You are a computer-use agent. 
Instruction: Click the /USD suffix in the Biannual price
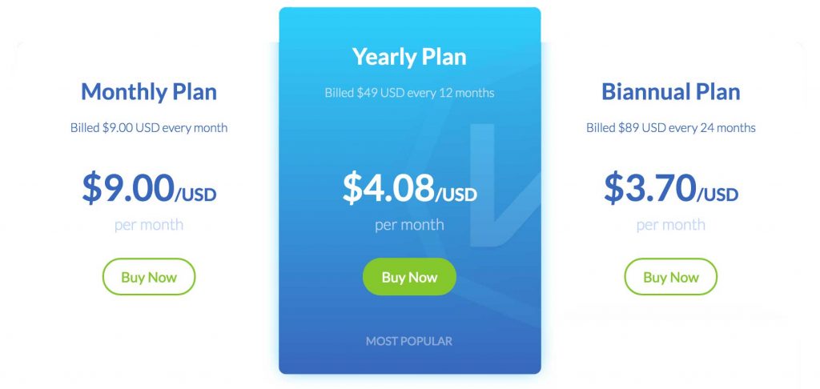click(x=717, y=195)
